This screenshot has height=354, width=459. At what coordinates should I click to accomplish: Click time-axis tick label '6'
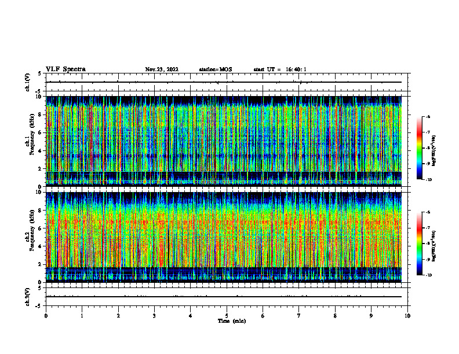point(263,316)
